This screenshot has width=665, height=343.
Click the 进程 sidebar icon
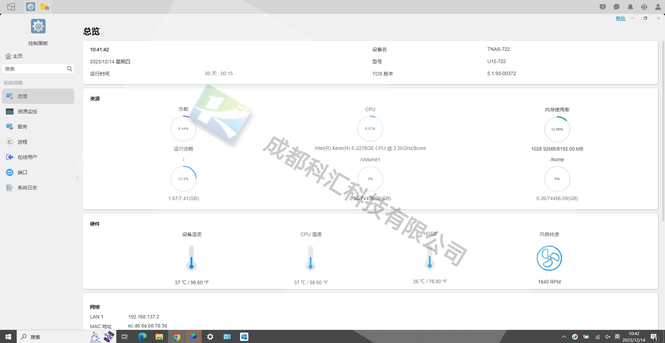point(10,142)
